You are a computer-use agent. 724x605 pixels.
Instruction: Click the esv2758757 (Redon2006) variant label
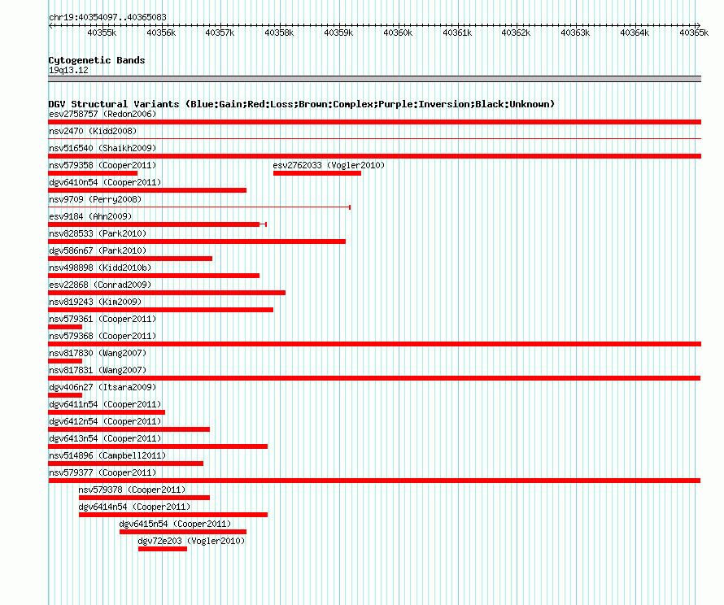[x=102, y=114]
